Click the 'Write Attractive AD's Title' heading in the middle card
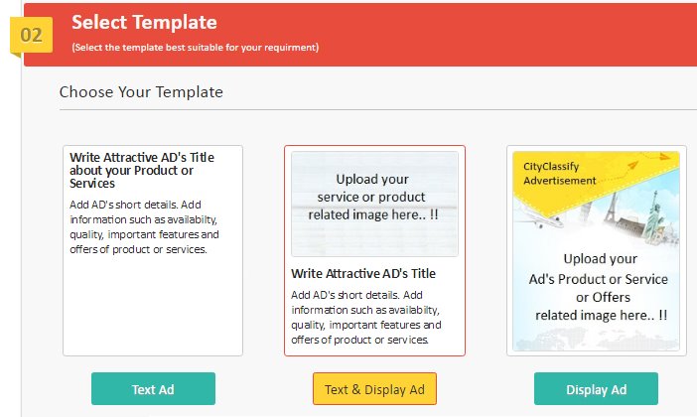The width and height of the screenshot is (697, 417). point(363,273)
